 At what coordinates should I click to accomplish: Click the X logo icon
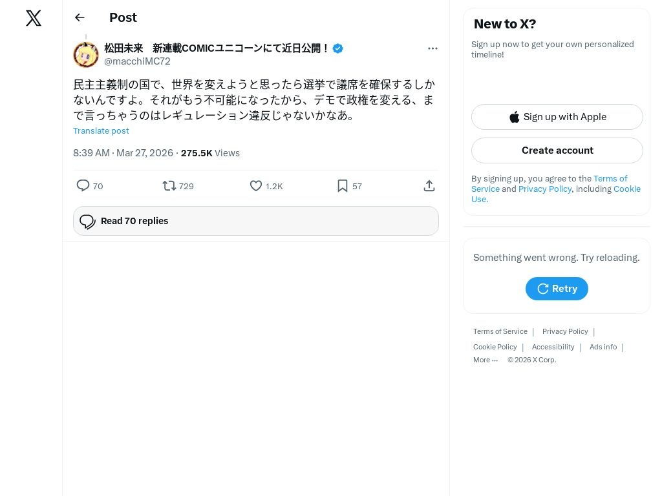click(34, 18)
